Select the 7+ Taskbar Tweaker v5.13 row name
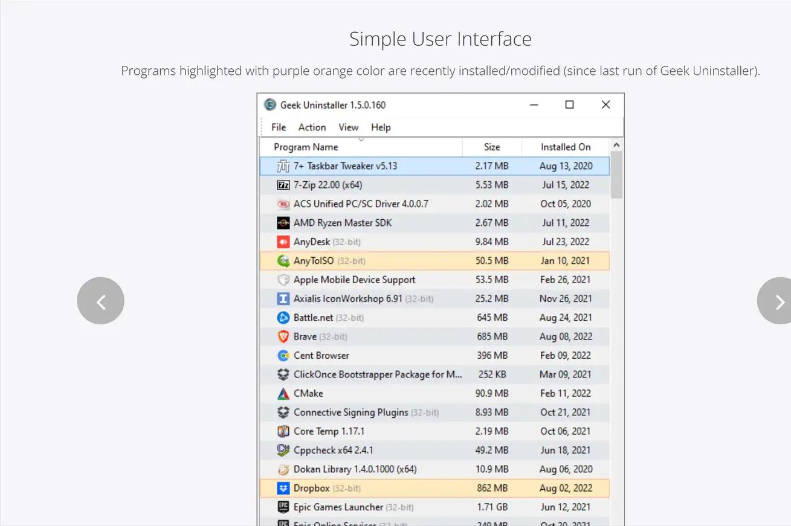 [345, 166]
